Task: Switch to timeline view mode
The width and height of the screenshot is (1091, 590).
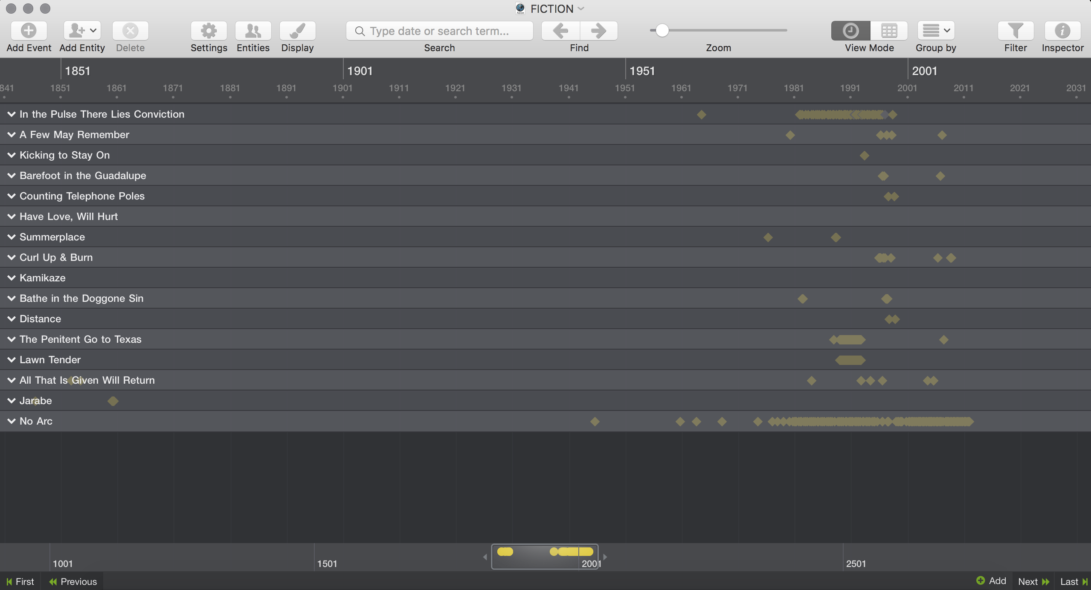Action: coord(850,31)
